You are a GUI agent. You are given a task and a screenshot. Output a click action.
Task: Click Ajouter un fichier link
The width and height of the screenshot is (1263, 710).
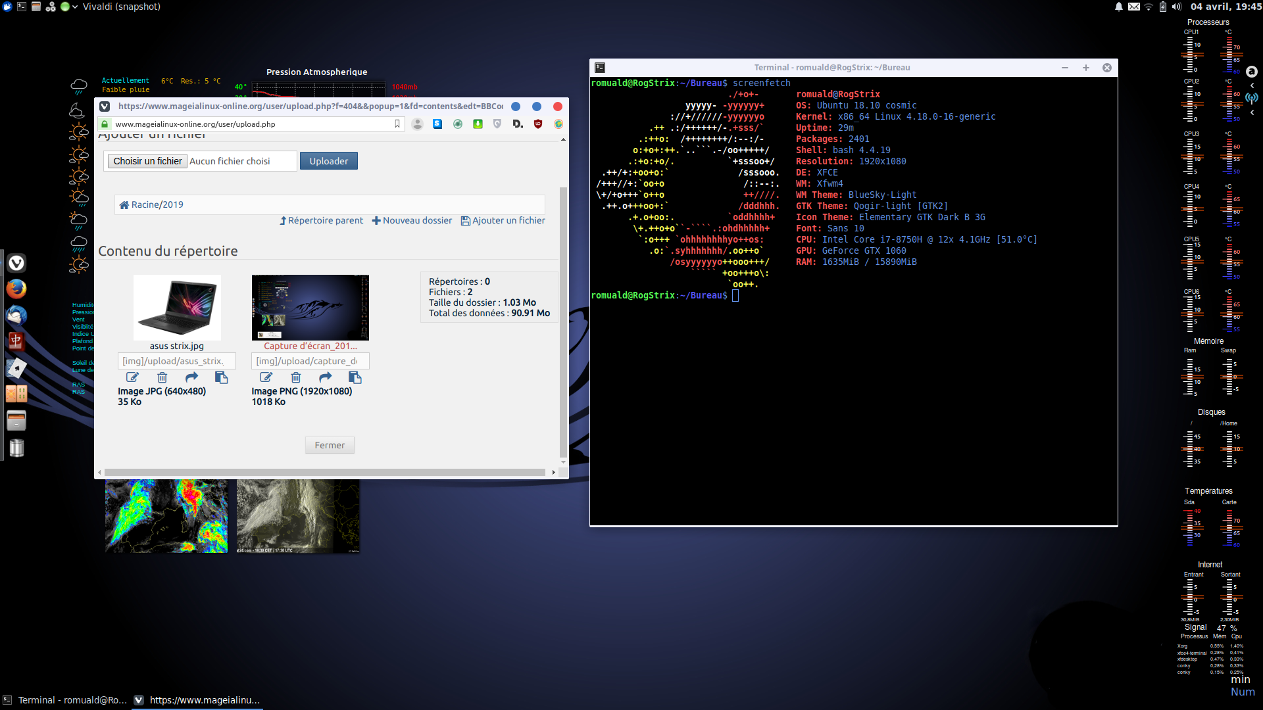click(x=503, y=220)
